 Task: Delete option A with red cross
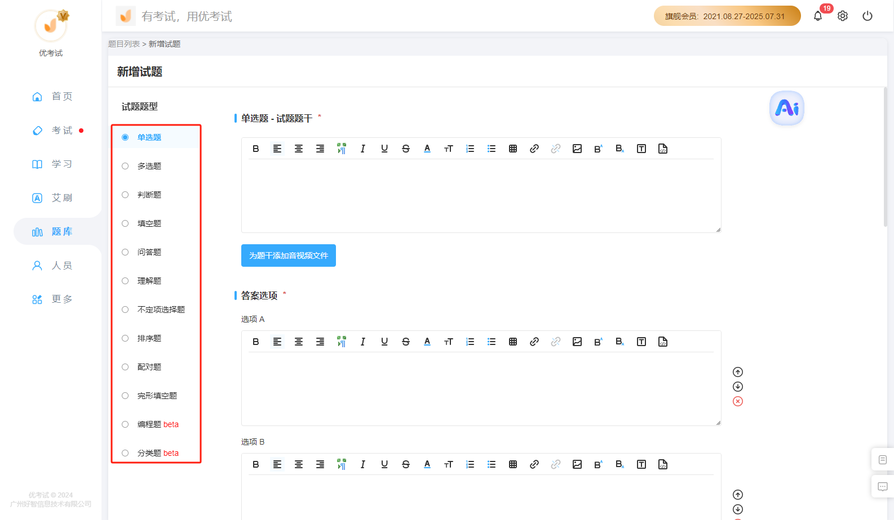(x=738, y=401)
